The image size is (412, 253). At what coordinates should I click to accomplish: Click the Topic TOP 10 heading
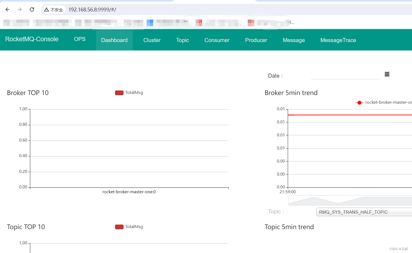[x=26, y=227]
